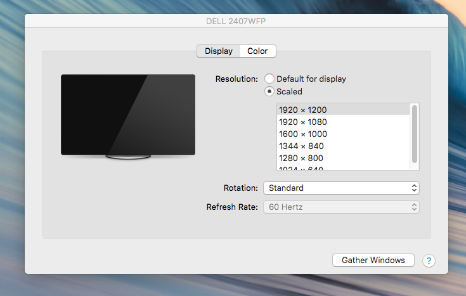Choose 1920 × 1200 resolution
The height and width of the screenshot is (296, 466).
[343, 110]
